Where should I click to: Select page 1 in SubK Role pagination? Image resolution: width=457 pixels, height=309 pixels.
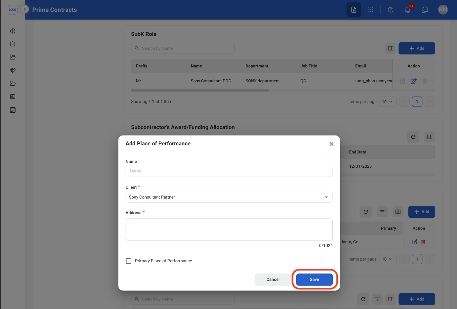click(x=417, y=102)
